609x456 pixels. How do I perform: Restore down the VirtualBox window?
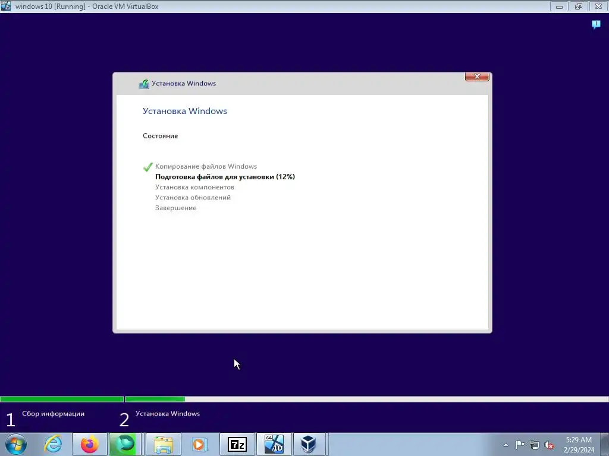click(579, 6)
